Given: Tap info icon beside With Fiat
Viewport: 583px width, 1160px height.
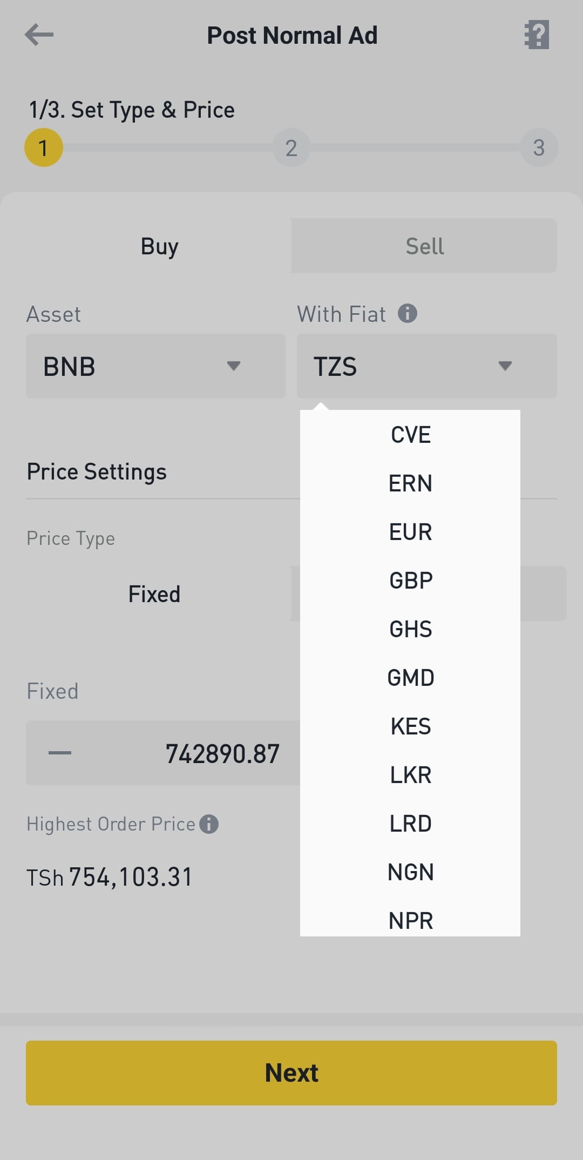Looking at the screenshot, I should pyautogui.click(x=408, y=313).
